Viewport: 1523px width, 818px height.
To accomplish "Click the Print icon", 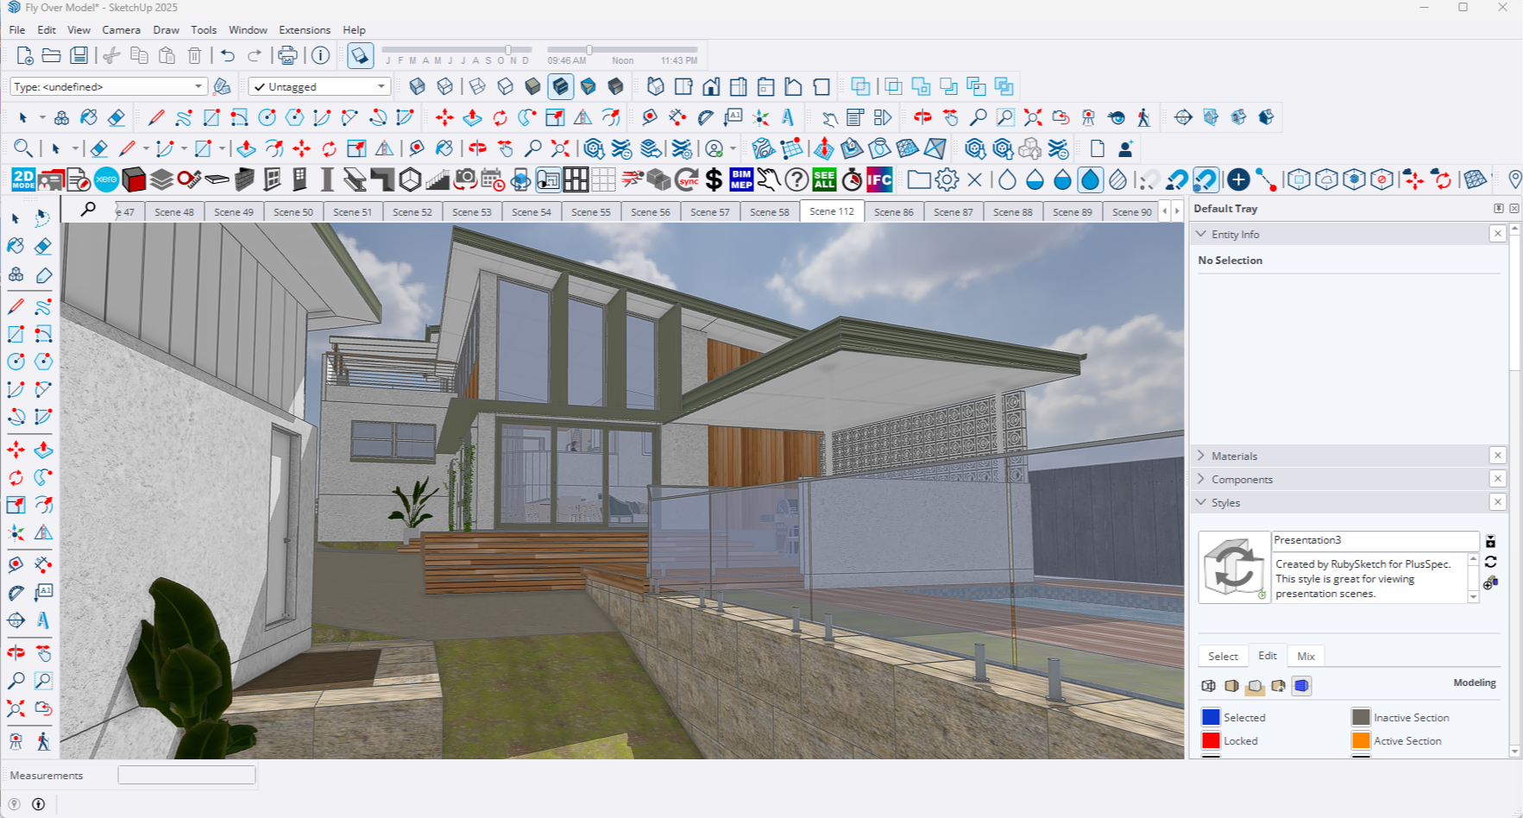I will click(x=287, y=56).
